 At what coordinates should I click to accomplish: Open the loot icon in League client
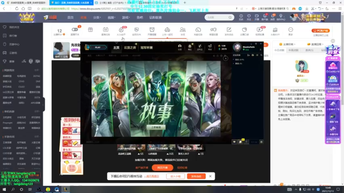[200, 47]
